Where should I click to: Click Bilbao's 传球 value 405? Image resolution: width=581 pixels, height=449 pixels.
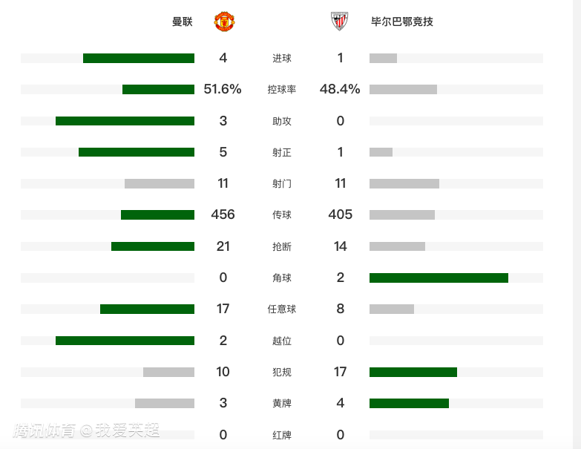pos(340,214)
